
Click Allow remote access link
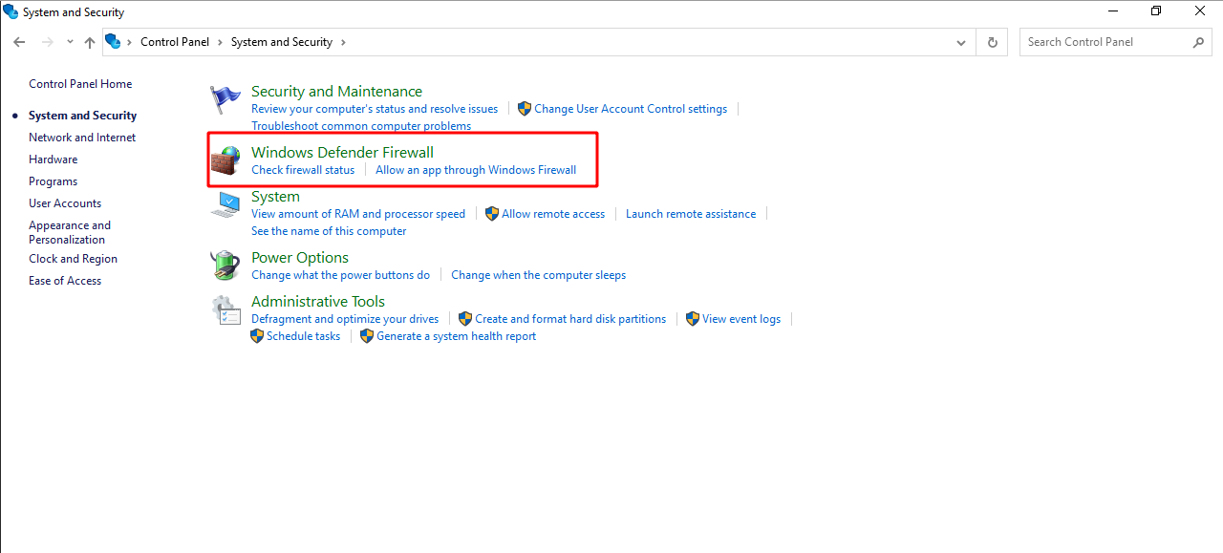click(553, 214)
